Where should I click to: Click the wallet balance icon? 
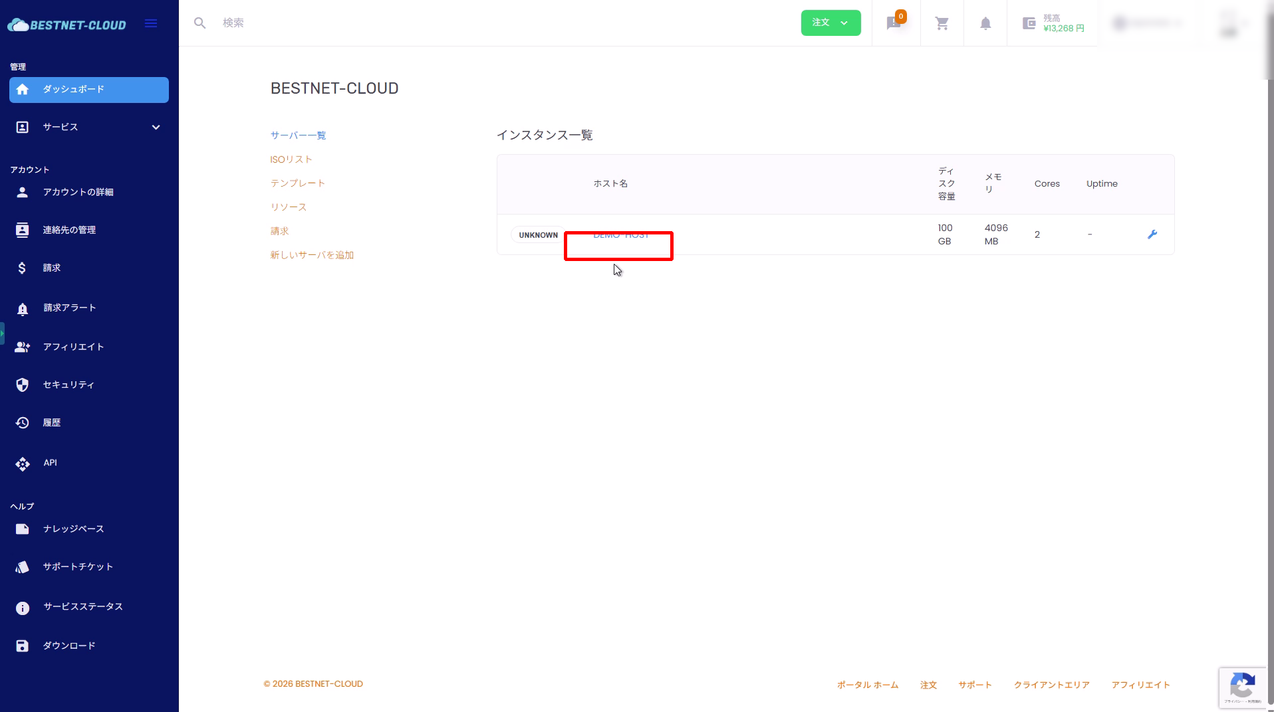(x=1029, y=23)
